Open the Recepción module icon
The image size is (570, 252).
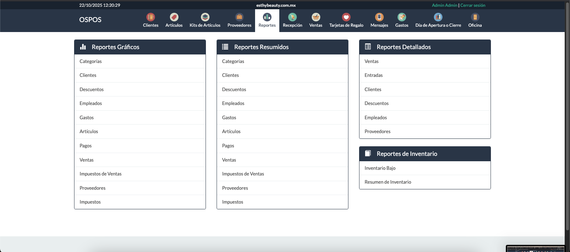point(292,17)
